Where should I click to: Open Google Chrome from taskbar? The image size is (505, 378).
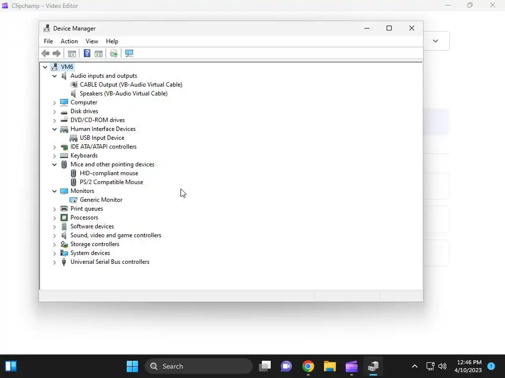(x=308, y=366)
